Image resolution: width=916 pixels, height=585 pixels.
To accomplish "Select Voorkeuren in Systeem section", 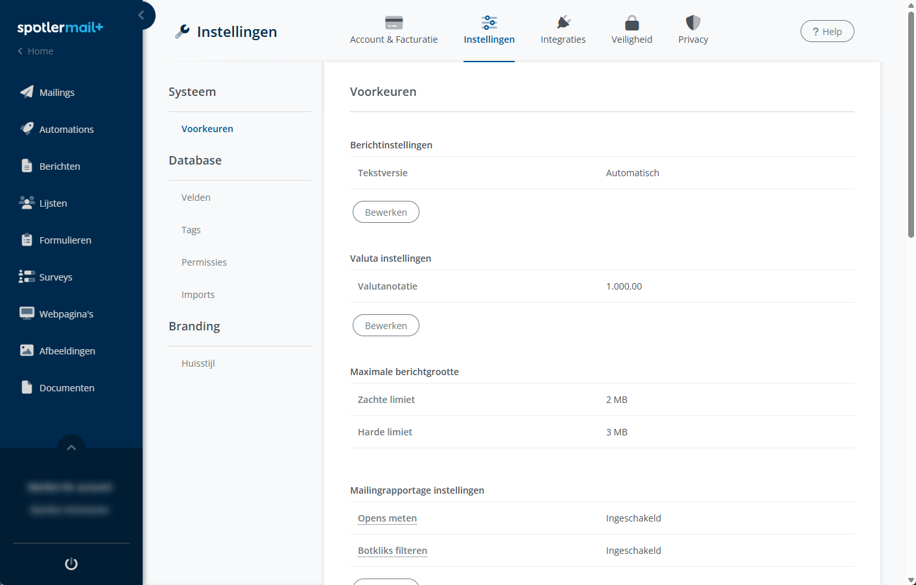I will click(x=207, y=129).
